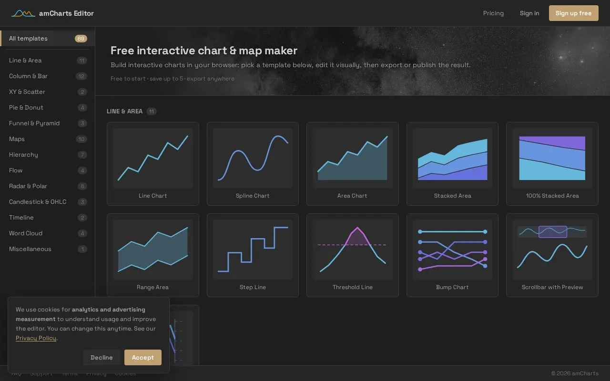Click the Sign in link

click(x=529, y=13)
